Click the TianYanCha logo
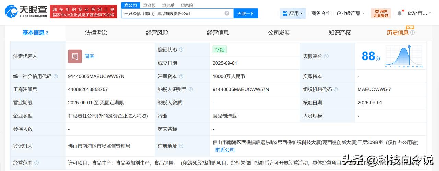Screen dimensions: 439x171 point(26,11)
